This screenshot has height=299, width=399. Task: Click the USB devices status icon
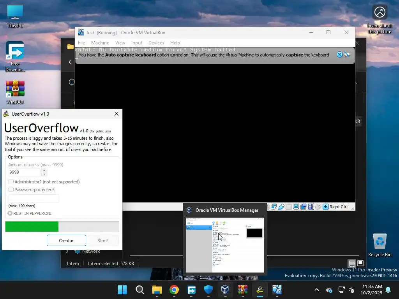point(281,206)
